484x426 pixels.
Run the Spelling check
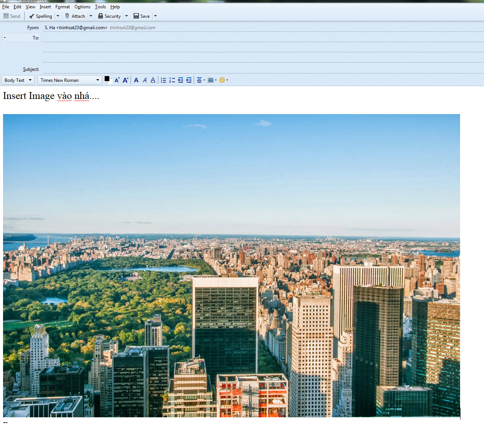[41, 16]
